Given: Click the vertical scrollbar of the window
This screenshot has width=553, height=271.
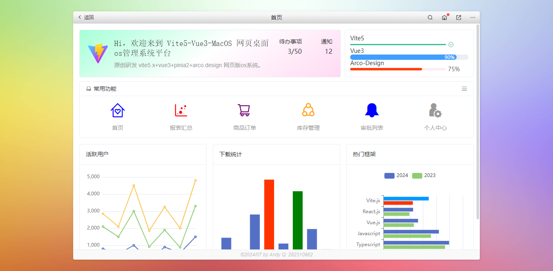Looking at the screenshot, I should 478,122.
